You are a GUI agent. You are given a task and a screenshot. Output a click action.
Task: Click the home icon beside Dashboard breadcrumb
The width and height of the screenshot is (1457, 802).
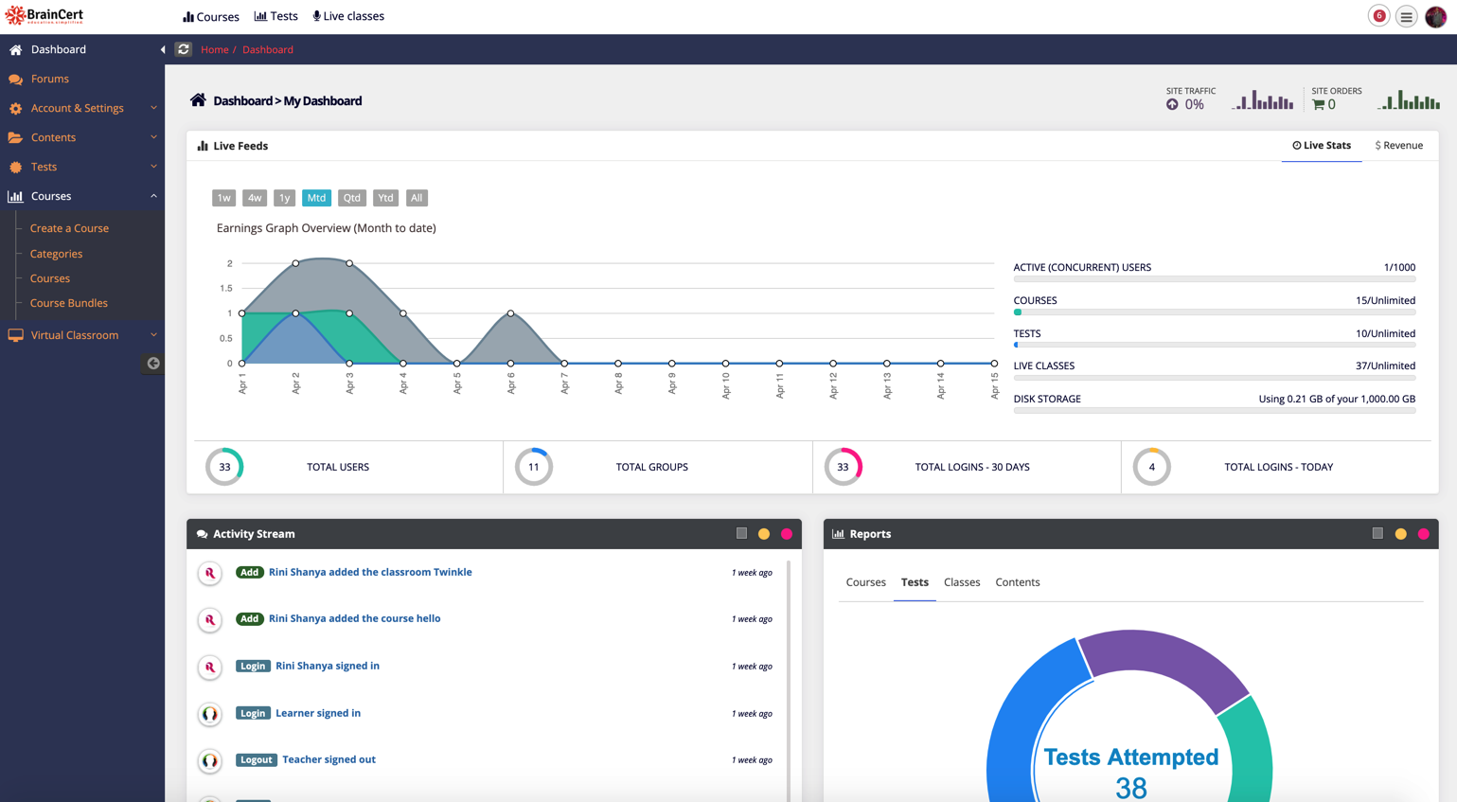coord(197,98)
